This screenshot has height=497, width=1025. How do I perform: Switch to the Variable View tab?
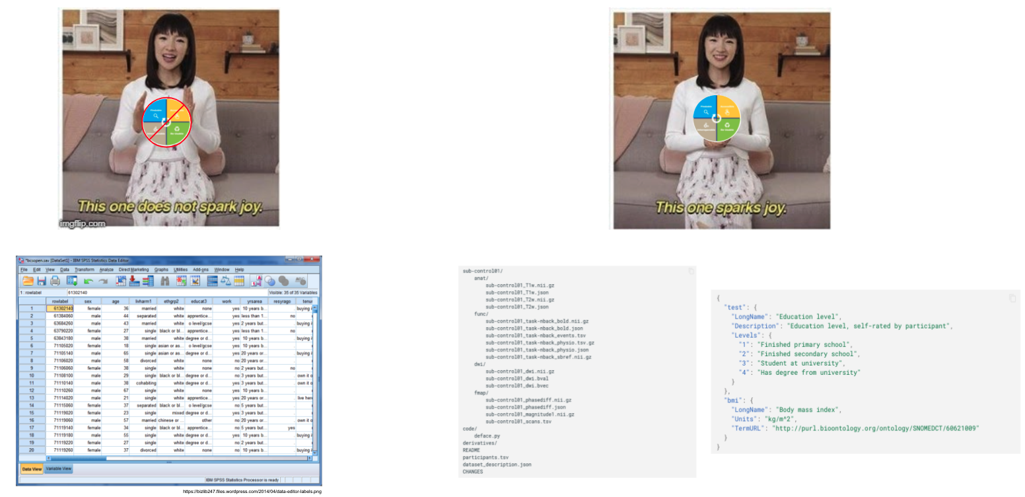click(x=59, y=469)
